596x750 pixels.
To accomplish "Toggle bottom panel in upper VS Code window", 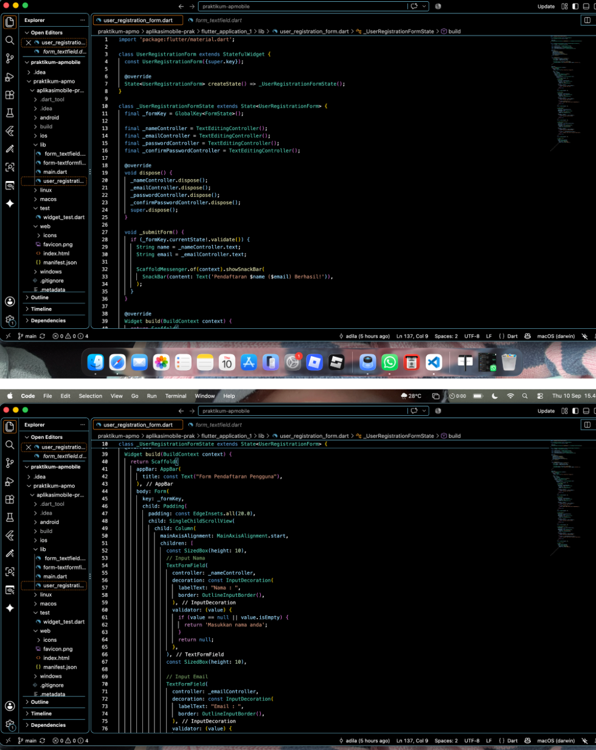I will pos(586,6).
